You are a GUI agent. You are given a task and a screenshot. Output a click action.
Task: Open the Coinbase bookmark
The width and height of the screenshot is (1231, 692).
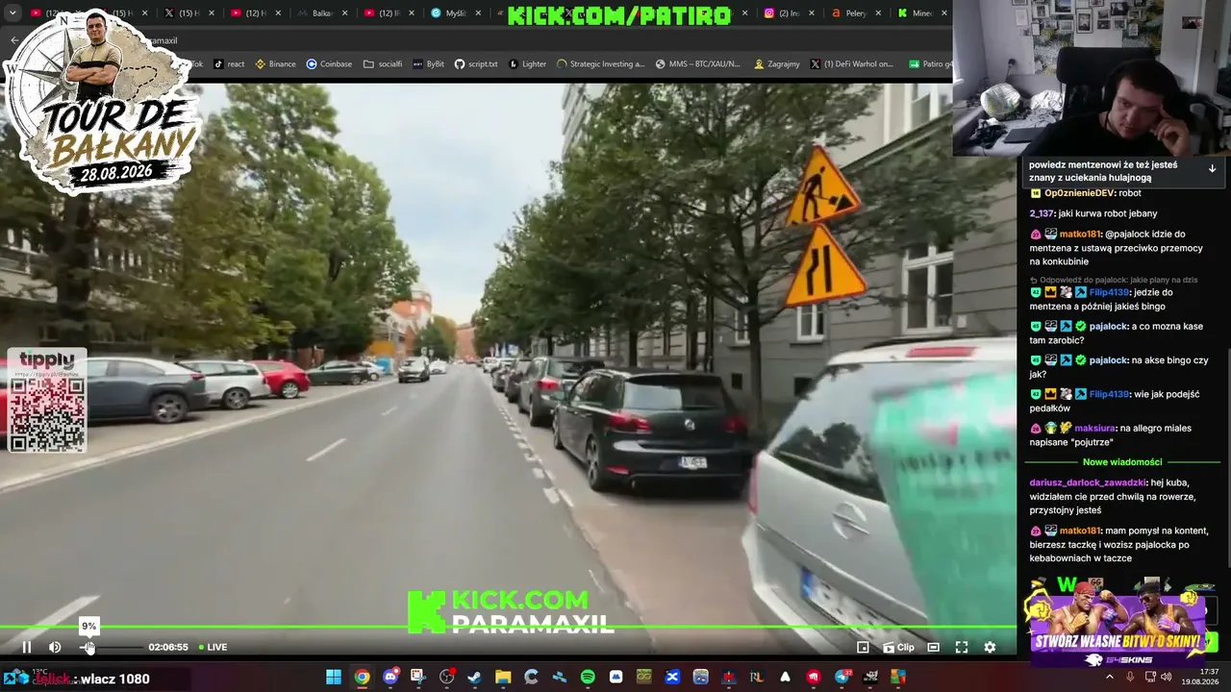329,64
